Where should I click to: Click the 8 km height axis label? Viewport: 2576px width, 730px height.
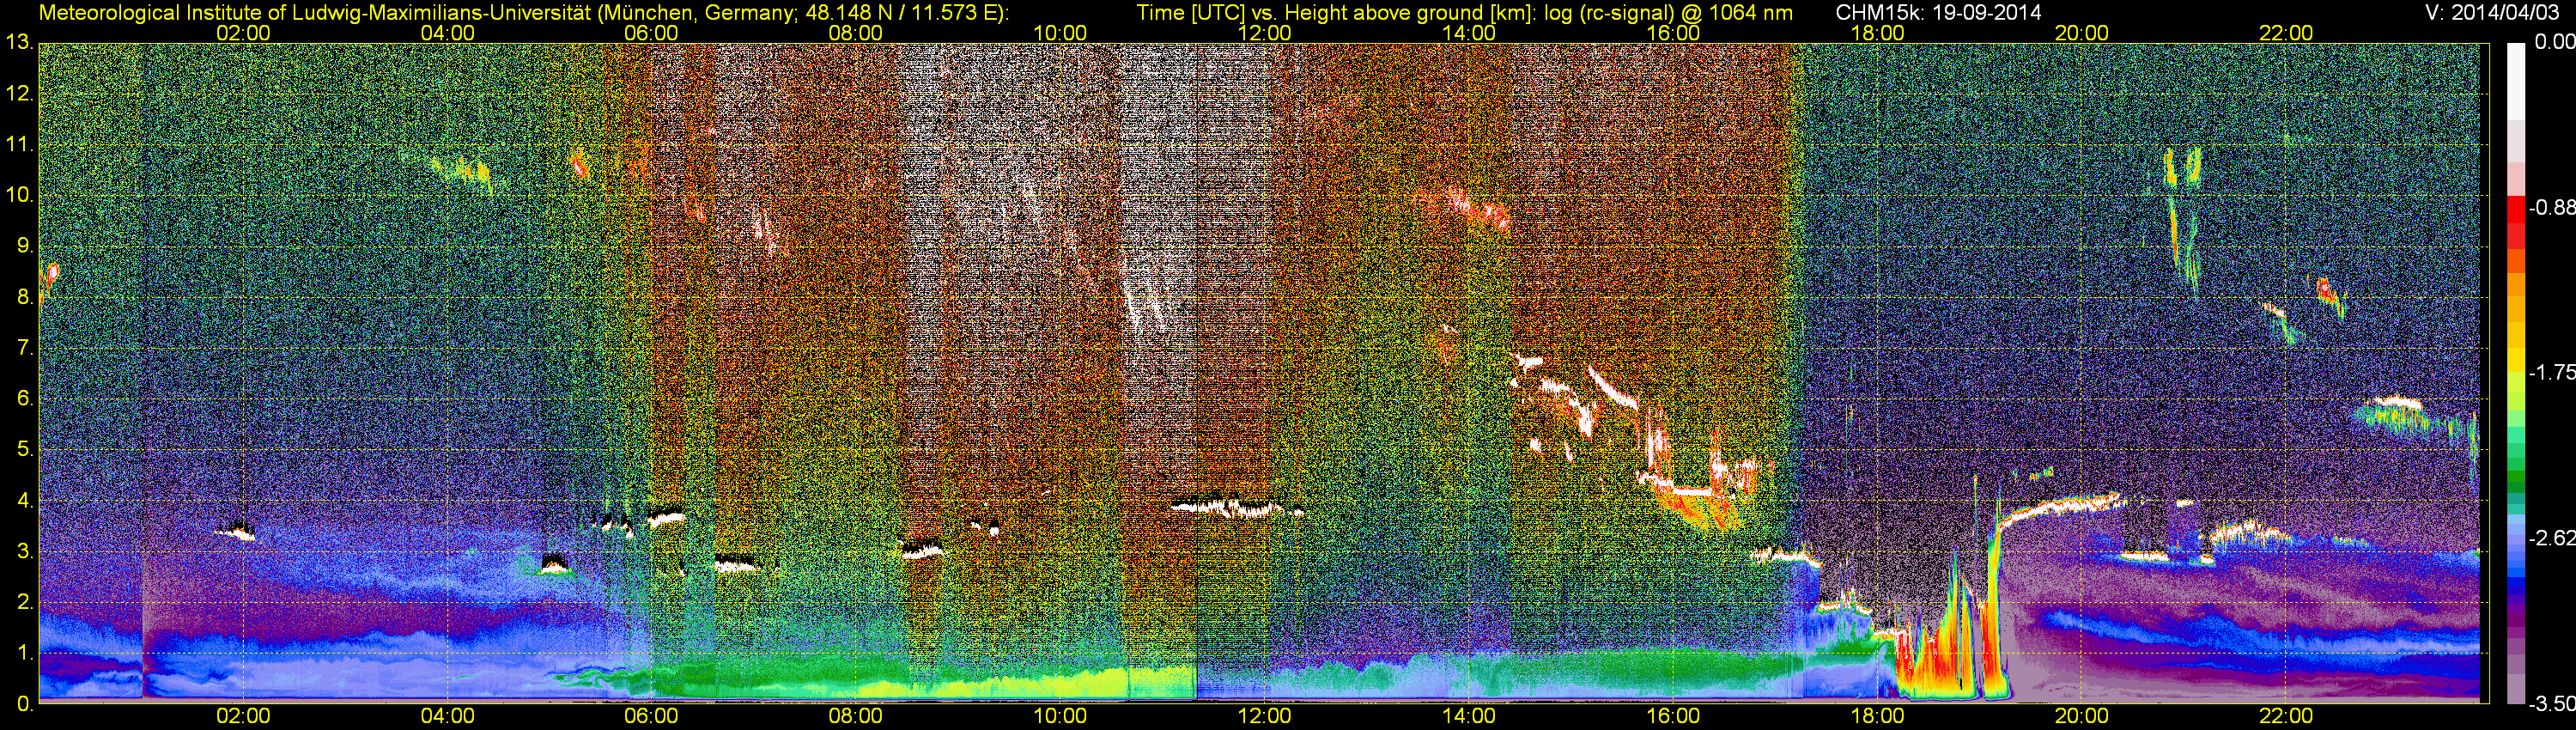[x=25, y=297]
